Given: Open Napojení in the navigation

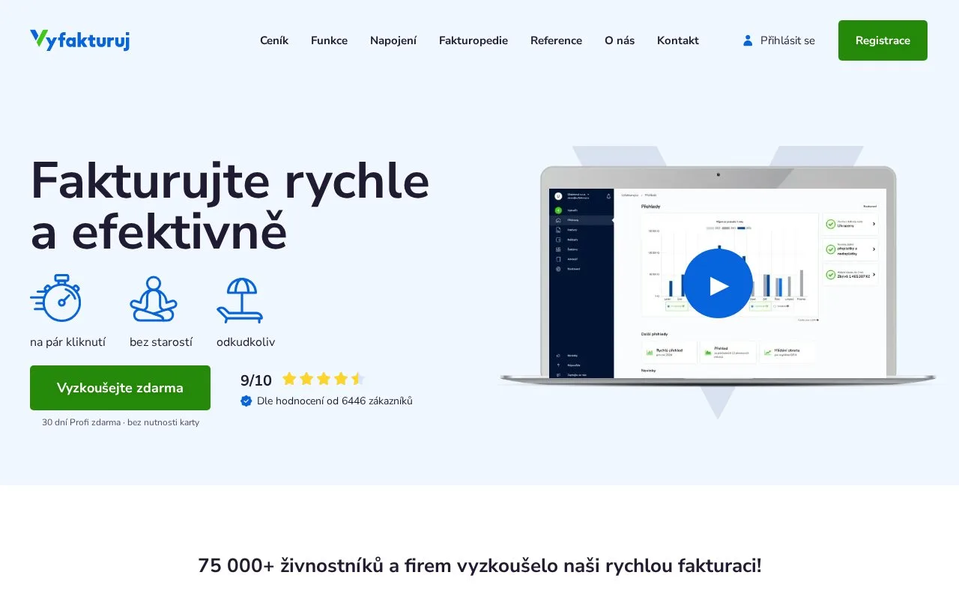Looking at the screenshot, I should click(393, 40).
